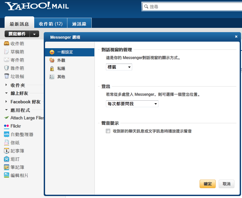The width and height of the screenshot is (242, 198).
Task: Click the padlock icon for 私隱
Action: click(x=52, y=69)
